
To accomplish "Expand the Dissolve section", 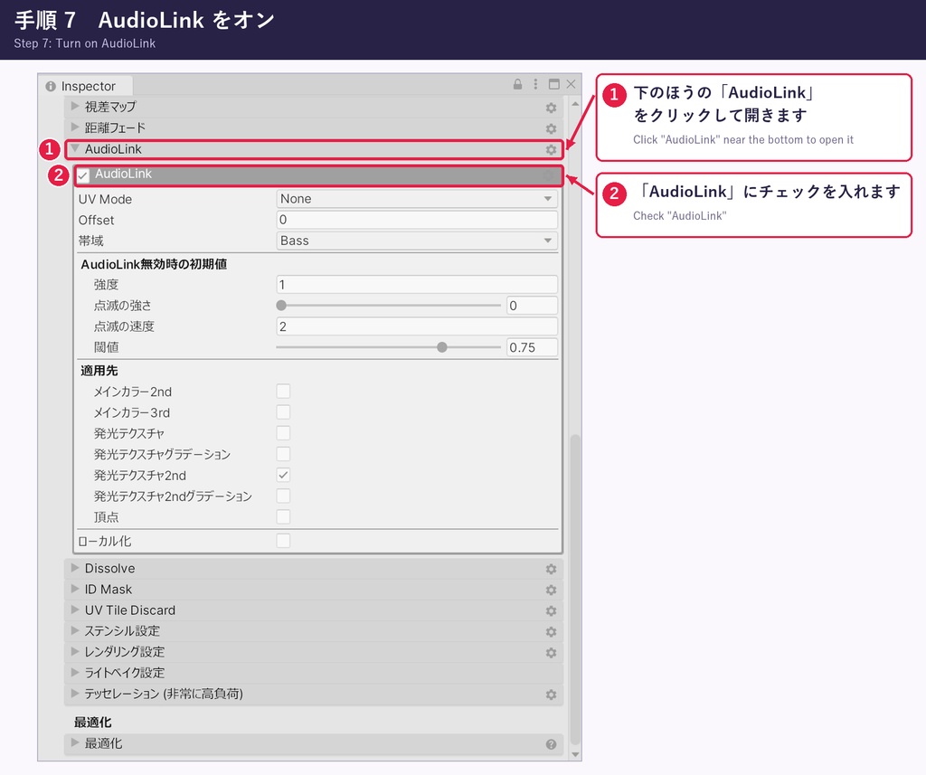I will 75,568.
